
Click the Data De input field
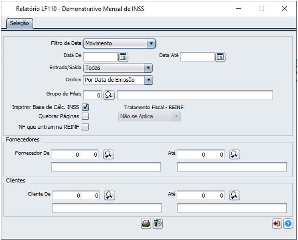100,57
